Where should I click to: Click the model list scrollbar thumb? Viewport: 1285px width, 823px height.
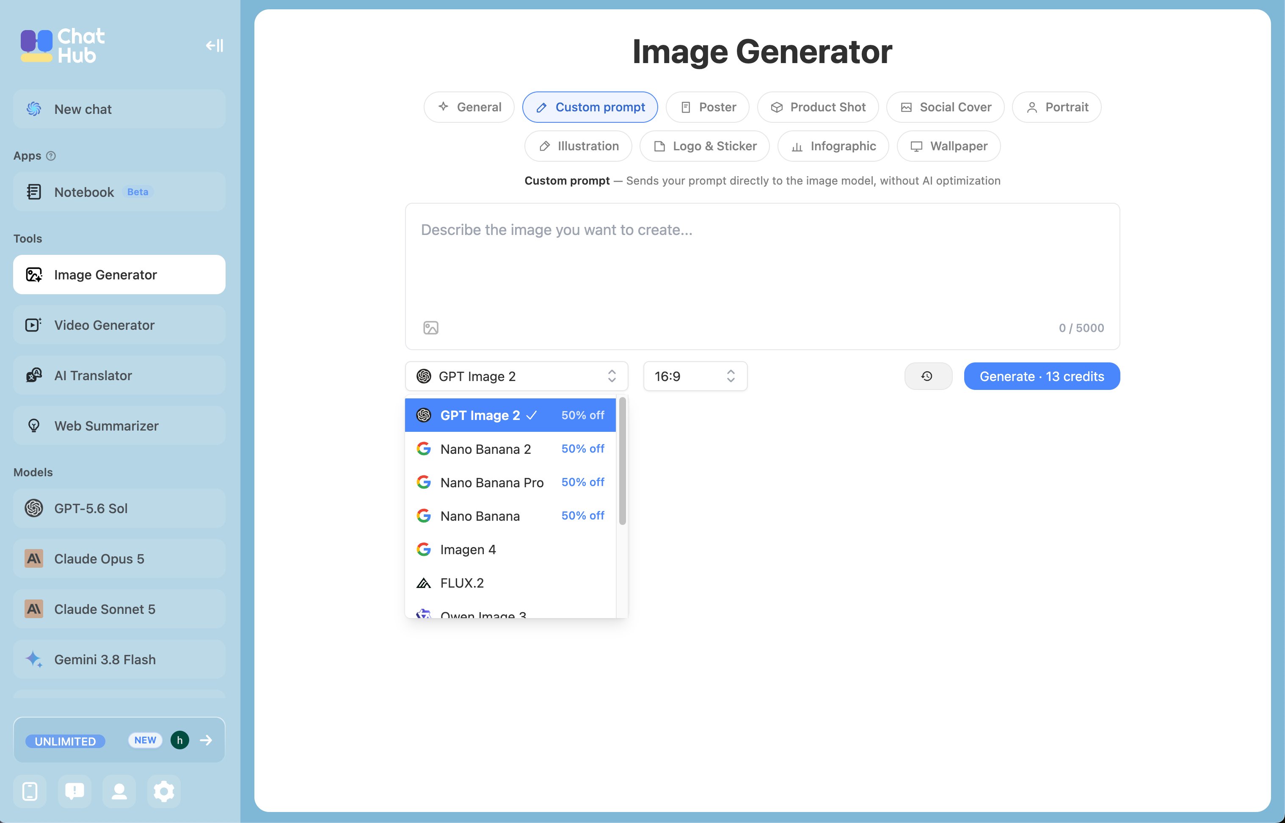point(623,461)
